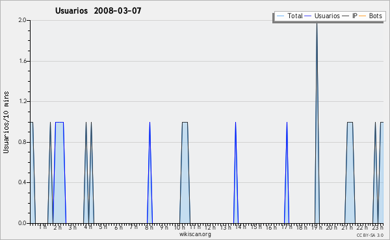Click the tall IP spike at 19 h
Image resolution: width=390 pixels, height=240 pixels.
point(317,124)
